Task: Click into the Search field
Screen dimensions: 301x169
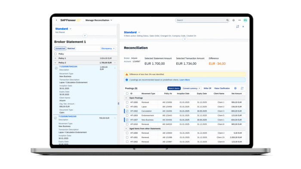Action: click(201, 20)
